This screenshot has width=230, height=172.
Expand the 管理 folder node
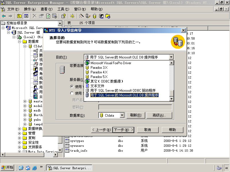point(19,133)
